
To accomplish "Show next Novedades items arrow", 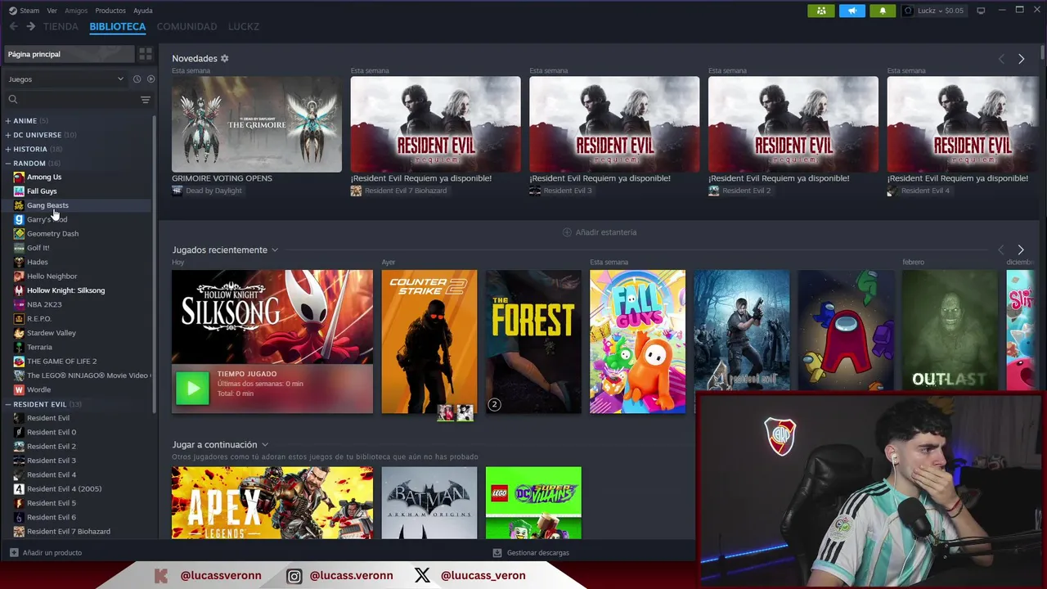I will [1021, 59].
